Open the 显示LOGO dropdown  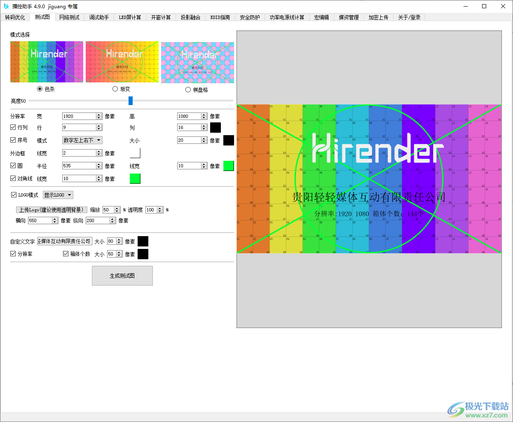pyautogui.click(x=58, y=195)
